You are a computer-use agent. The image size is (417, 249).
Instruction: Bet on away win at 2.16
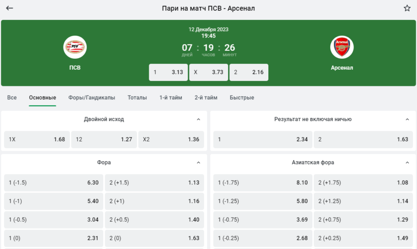pyautogui.click(x=249, y=72)
